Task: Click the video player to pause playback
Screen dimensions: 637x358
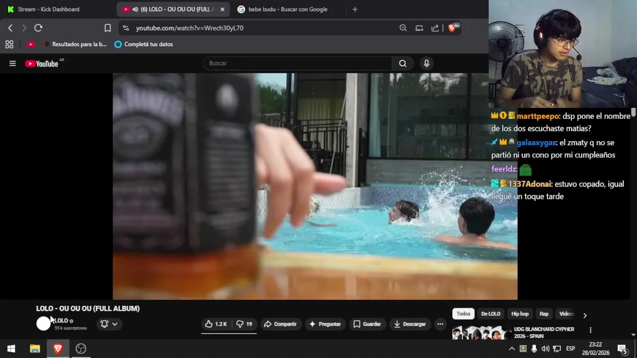Action: (x=315, y=186)
